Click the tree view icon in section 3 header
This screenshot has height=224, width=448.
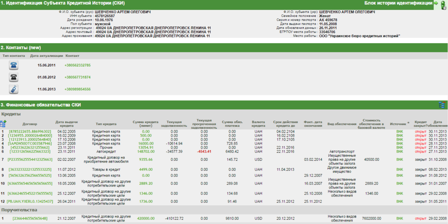tap(442, 105)
